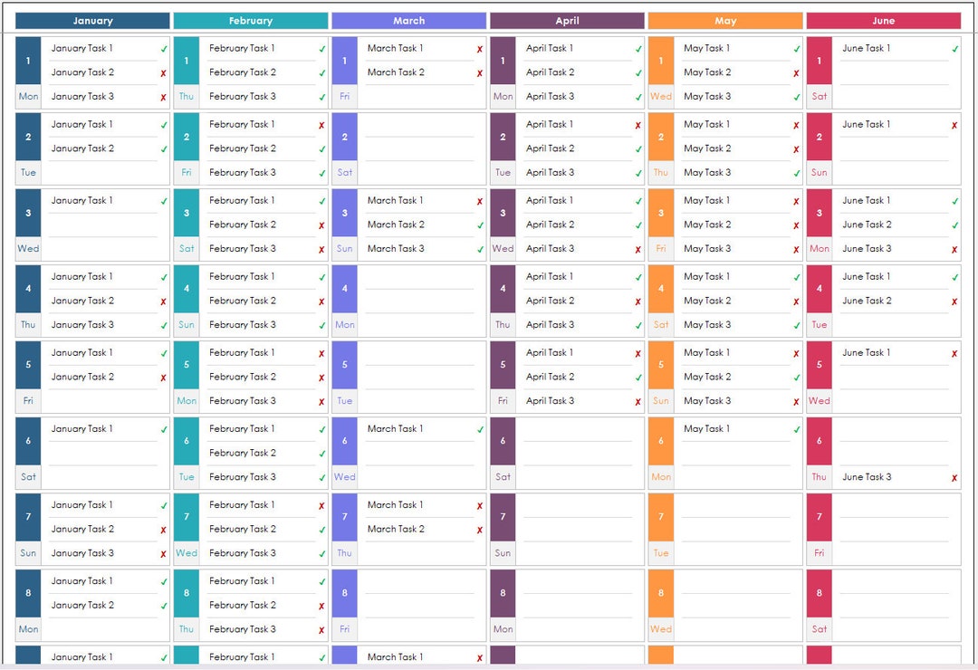The height and width of the screenshot is (670, 978).
Task: Click the "Wed" weekday label for May 8
Action: 661,629
